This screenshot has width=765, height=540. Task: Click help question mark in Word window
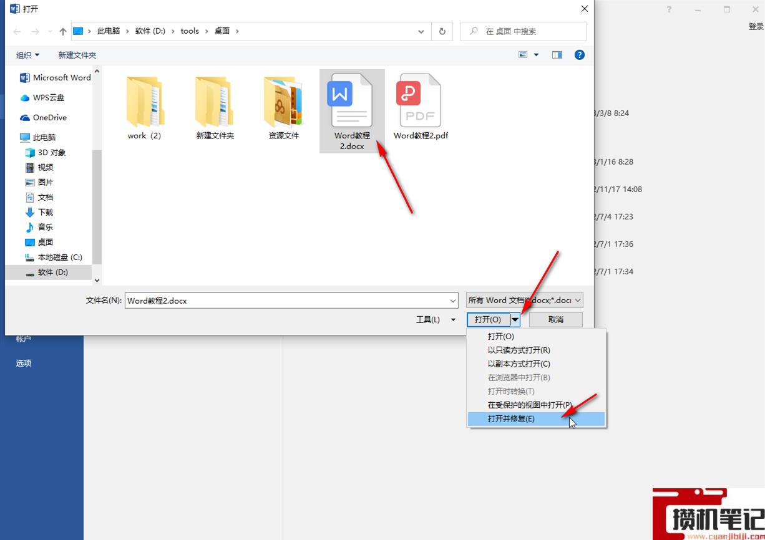click(x=669, y=9)
